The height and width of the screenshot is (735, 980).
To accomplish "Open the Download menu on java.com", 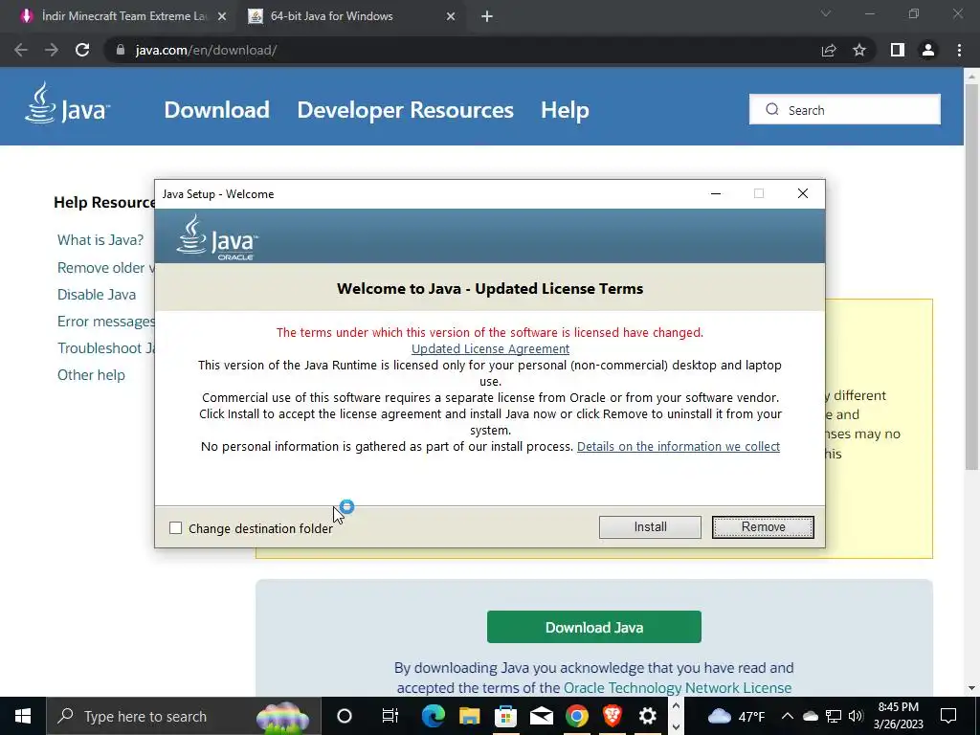I will [217, 110].
